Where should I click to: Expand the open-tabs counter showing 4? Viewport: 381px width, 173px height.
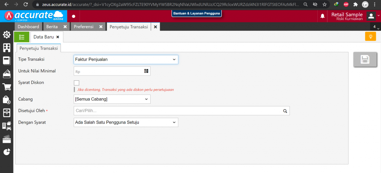pos(376,27)
